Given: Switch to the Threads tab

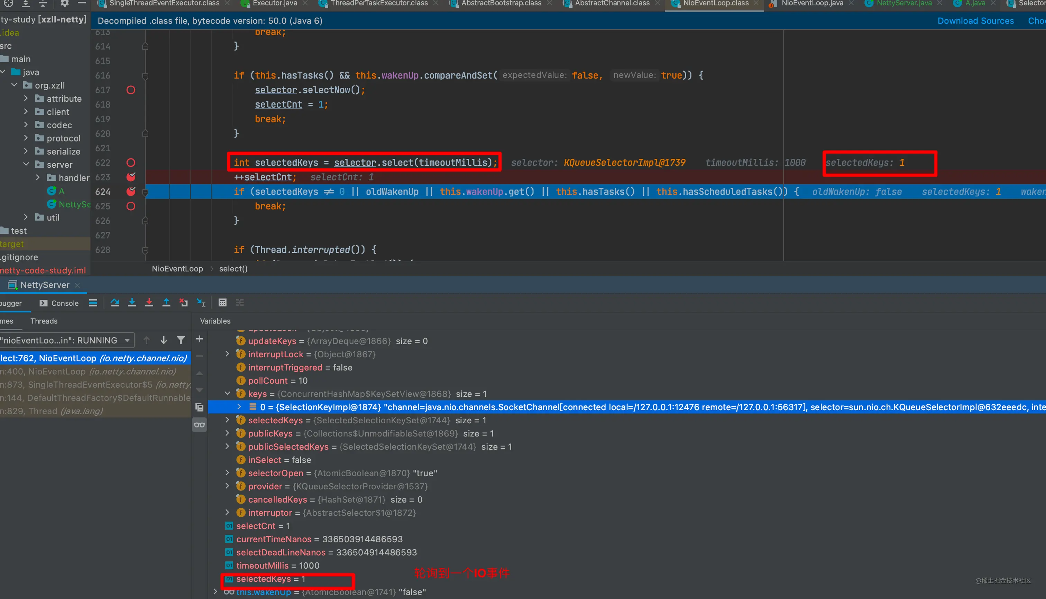Looking at the screenshot, I should [x=44, y=321].
